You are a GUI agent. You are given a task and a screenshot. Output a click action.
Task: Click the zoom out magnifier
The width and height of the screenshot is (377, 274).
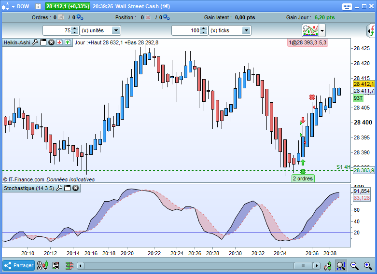coord(354,266)
